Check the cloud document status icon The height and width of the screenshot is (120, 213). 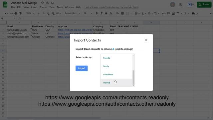(x=53, y=3)
